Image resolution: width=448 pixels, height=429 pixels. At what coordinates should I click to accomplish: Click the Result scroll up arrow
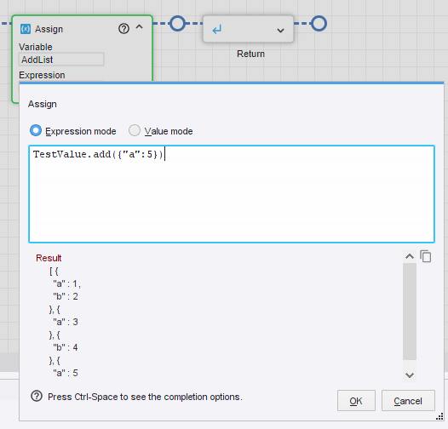coord(410,256)
